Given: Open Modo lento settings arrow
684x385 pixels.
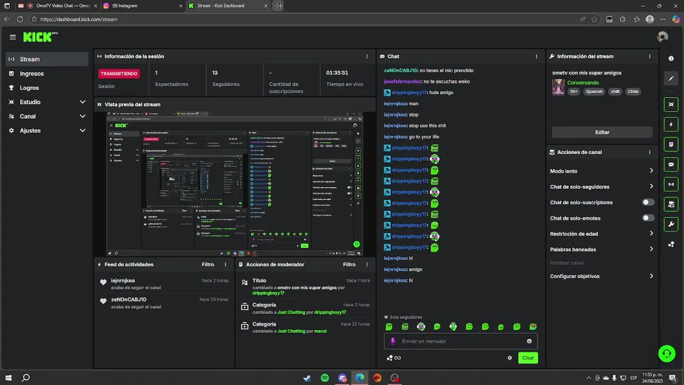Looking at the screenshot, I should pos(651,171).
